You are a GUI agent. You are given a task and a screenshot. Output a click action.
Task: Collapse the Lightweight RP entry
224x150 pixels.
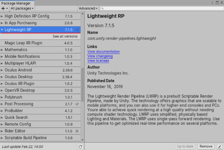point(2,30)
